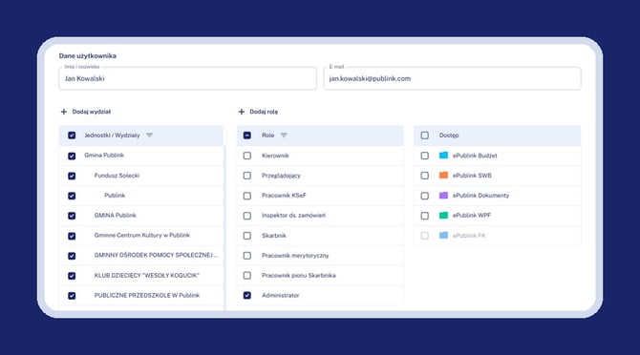Click the green ePublink WPF folder icon

(443, 216)
